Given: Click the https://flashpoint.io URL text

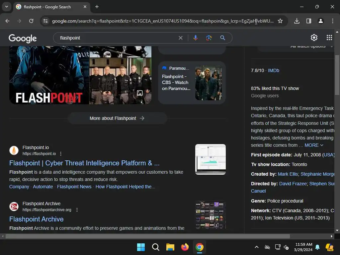Looking at the screenshot, I should click(39, 154).
